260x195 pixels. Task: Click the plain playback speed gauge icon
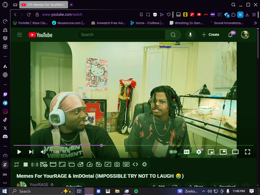tap(89, 164)
